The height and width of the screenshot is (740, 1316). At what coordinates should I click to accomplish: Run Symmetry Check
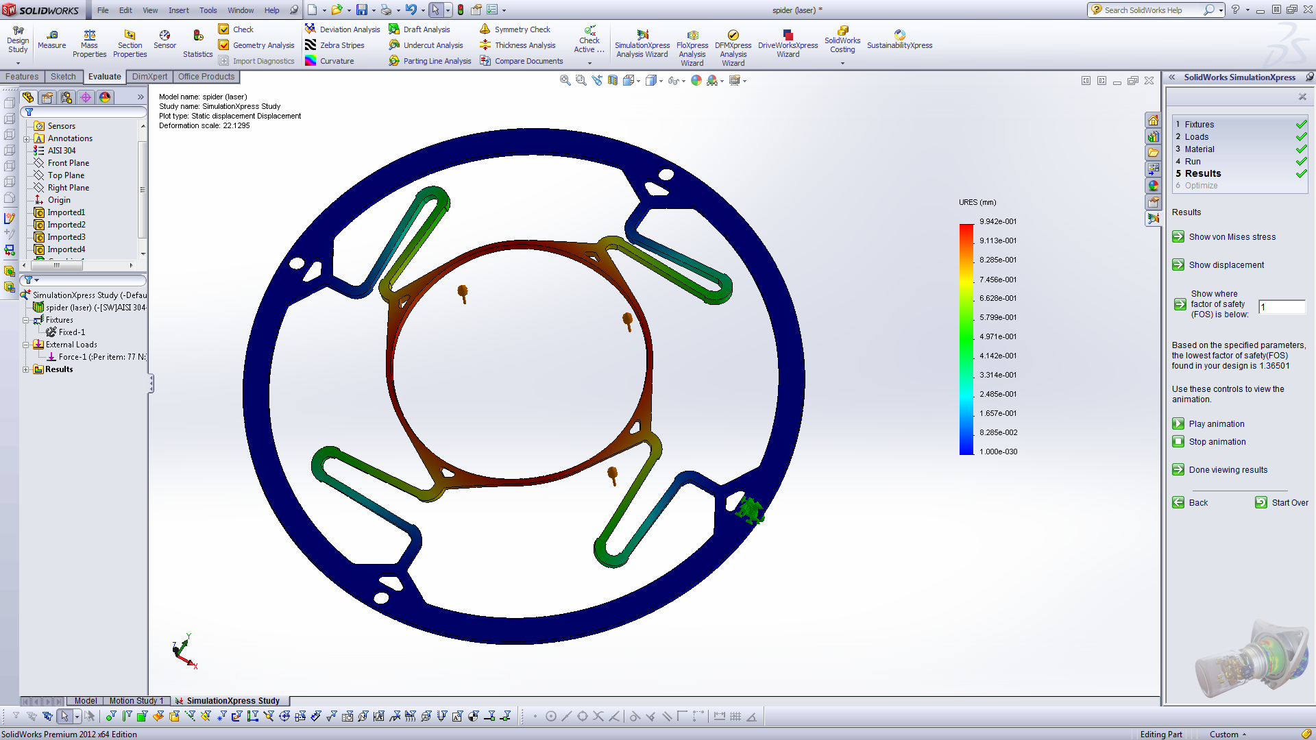coord(515,29)
